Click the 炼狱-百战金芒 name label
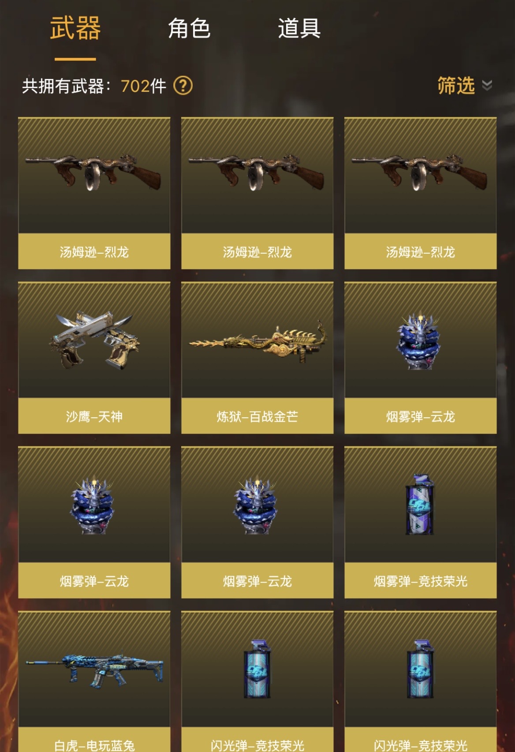This screenshot has width=515, height=752. [257, 416]
